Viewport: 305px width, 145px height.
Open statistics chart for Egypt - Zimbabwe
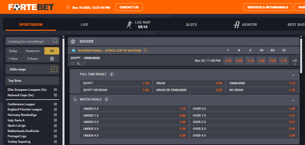[x=79, y=63]
